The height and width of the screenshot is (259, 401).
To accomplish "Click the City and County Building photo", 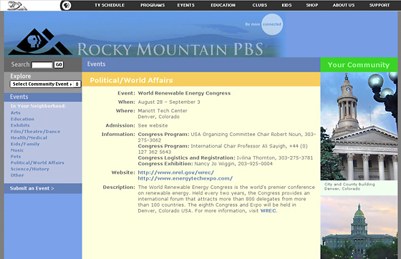I will (359, 126).
